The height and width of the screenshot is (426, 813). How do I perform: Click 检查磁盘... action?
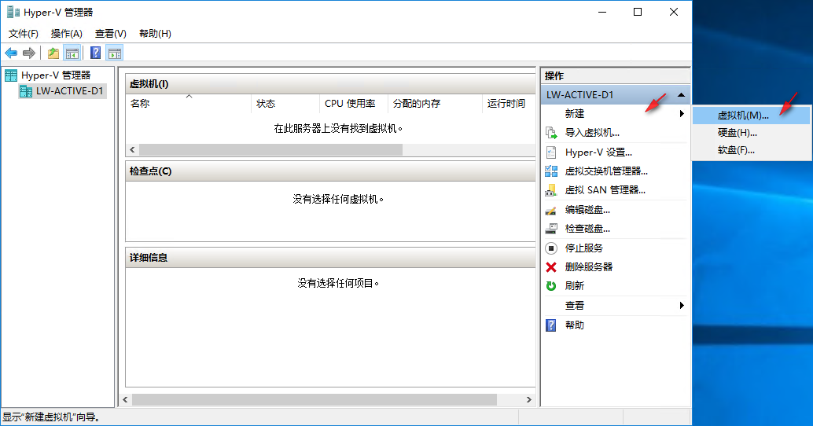click(587, 229)
